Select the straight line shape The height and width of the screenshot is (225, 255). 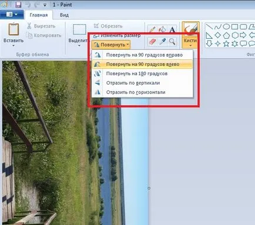209,26
